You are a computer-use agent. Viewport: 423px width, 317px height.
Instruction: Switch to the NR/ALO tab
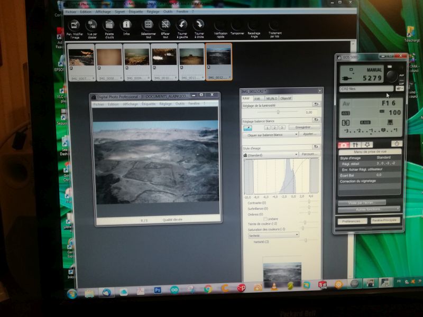(x=271, y=98)
